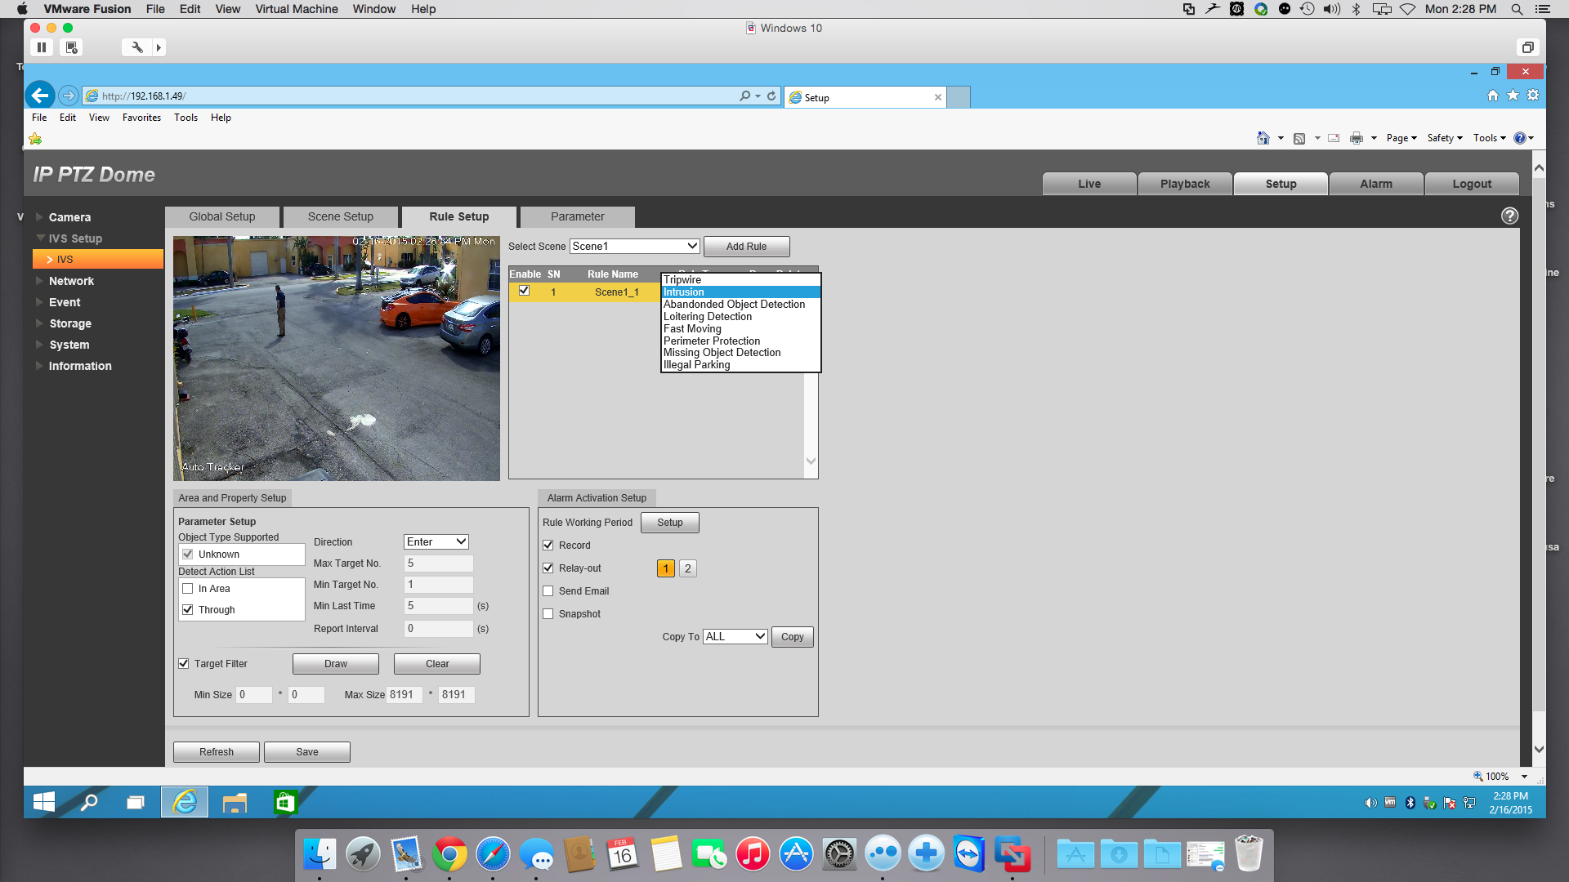This screenshot has width=1569, height=882.
Task: Enable the Send Email checkbox
Action: (x=548, y=590)
